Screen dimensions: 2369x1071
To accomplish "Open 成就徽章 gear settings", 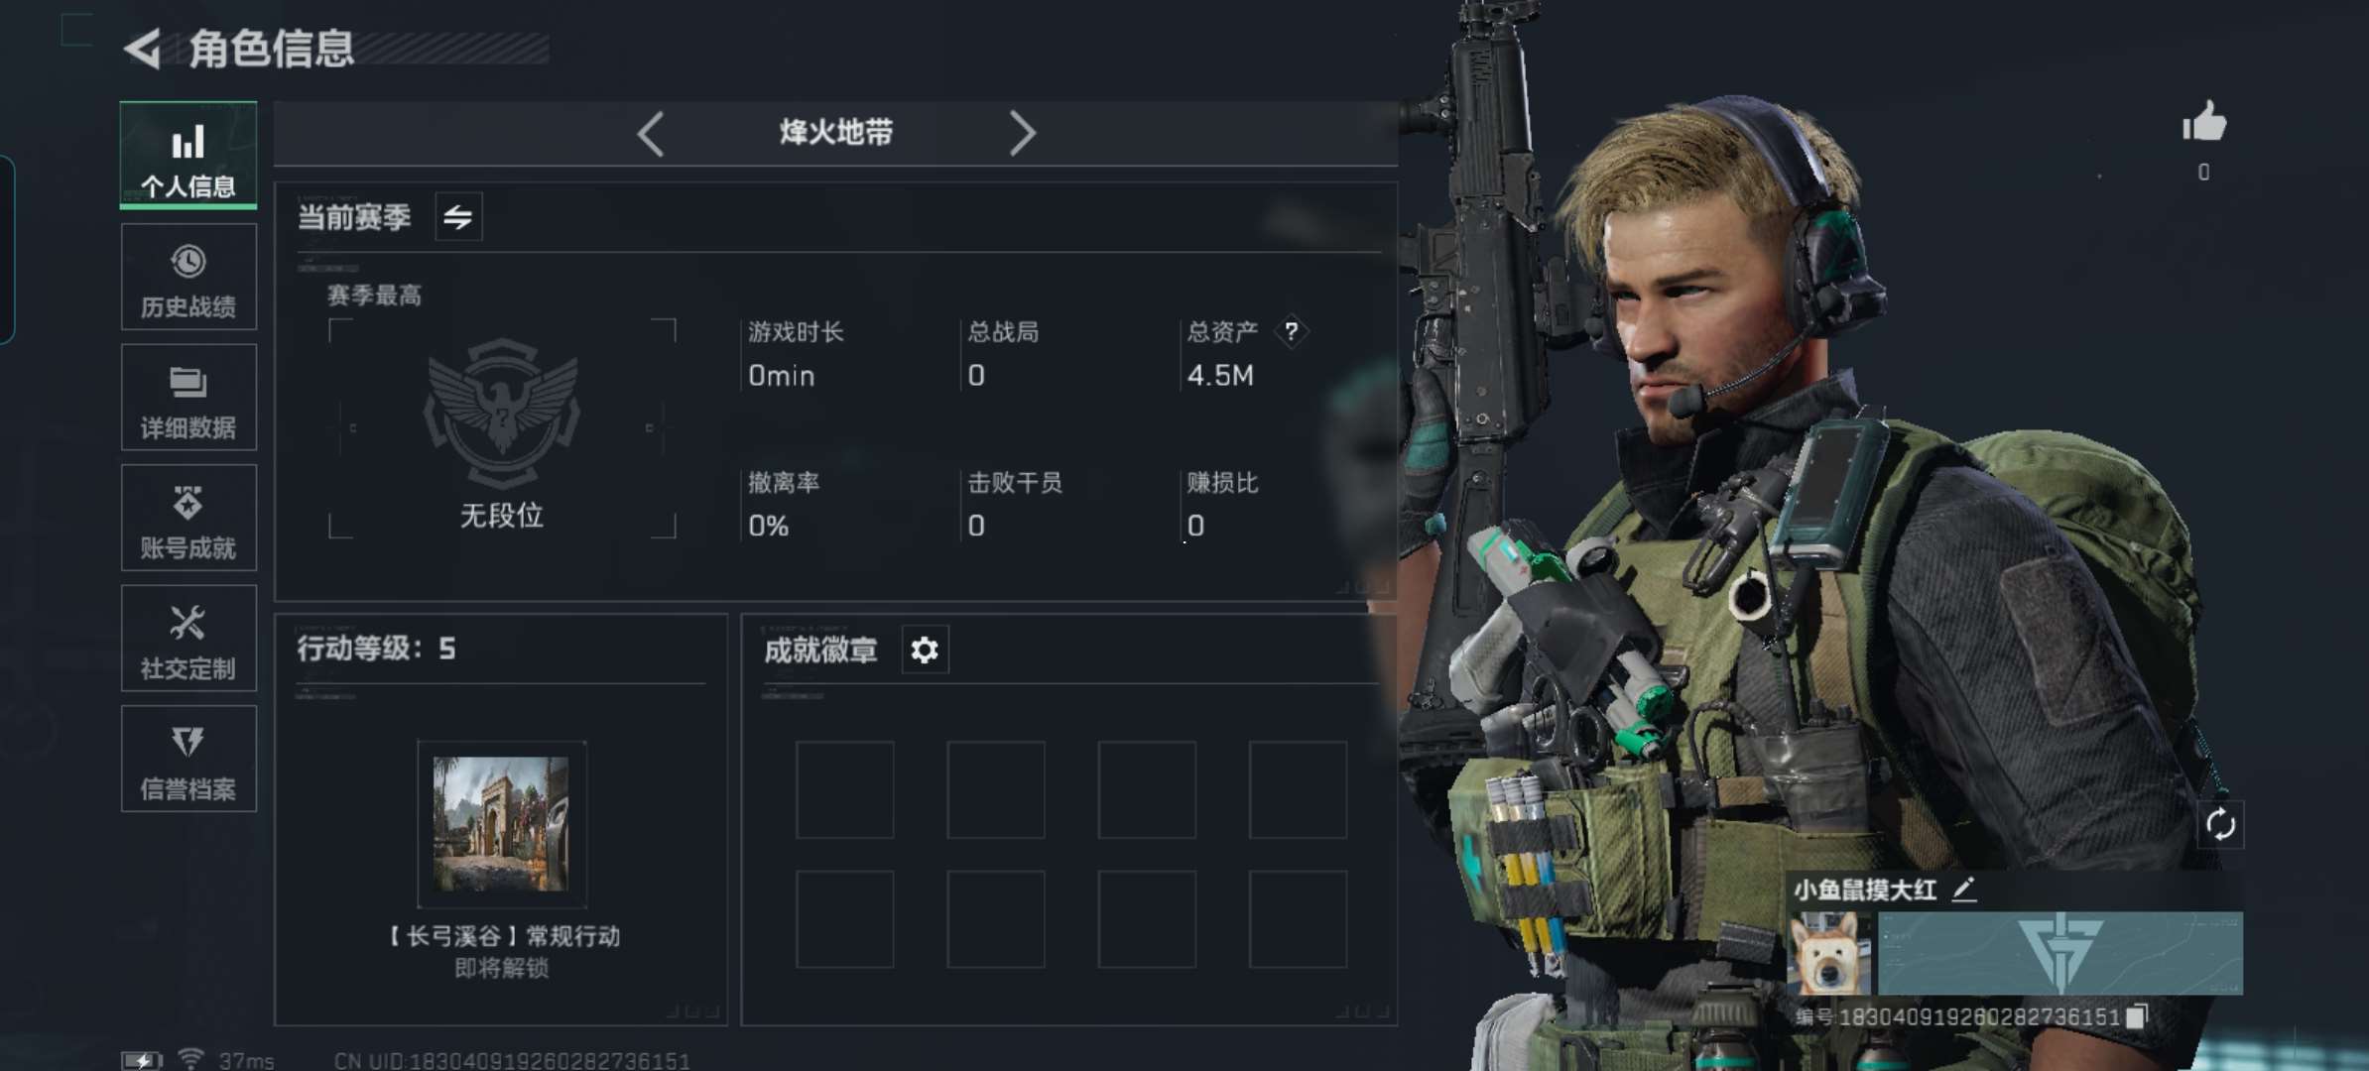I will pyautogui.click(x=925, y=651).
